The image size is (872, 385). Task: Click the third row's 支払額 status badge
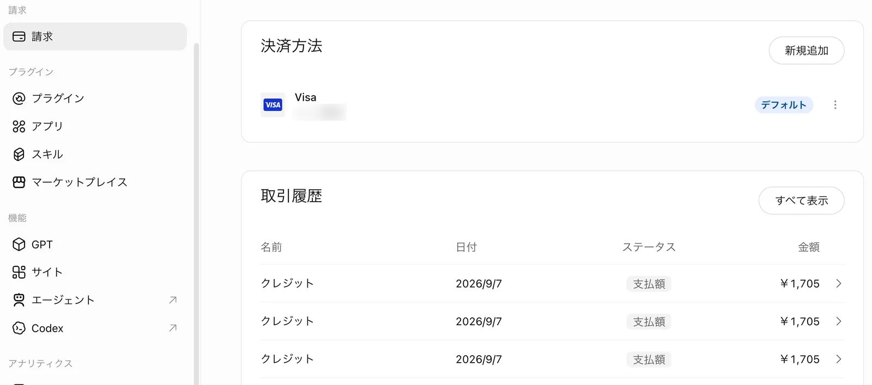tap(649, 359)
